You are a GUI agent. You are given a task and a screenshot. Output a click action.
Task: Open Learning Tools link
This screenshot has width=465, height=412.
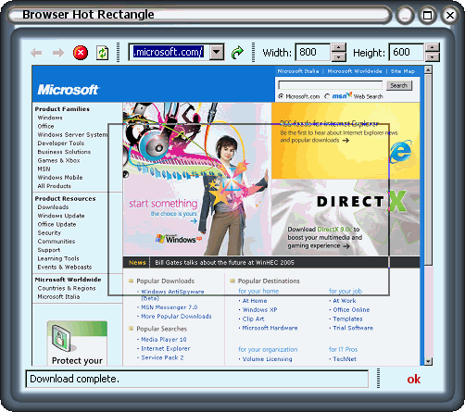pos(58,258)
